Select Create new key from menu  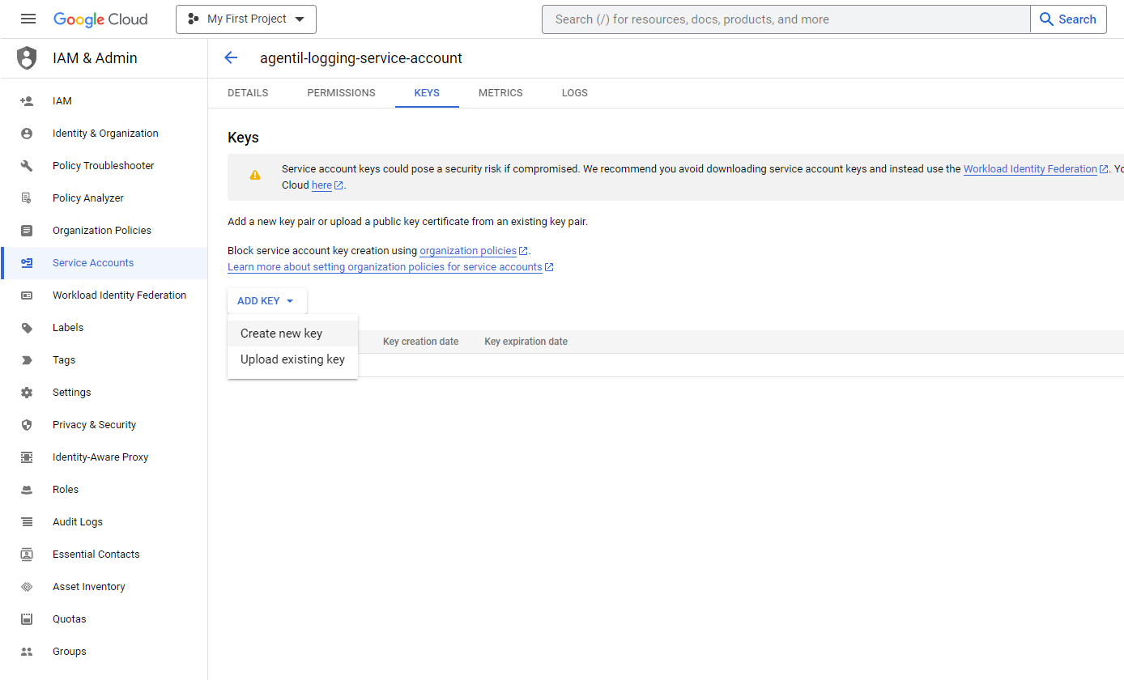[281, 334]
